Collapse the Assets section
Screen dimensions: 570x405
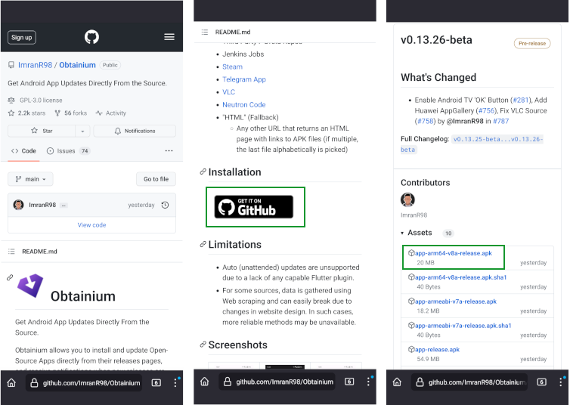417,233
